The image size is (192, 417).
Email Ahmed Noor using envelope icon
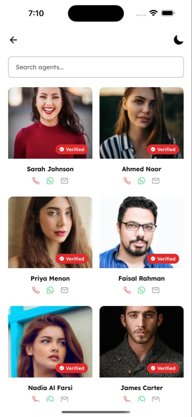click(x=155, y=181)
